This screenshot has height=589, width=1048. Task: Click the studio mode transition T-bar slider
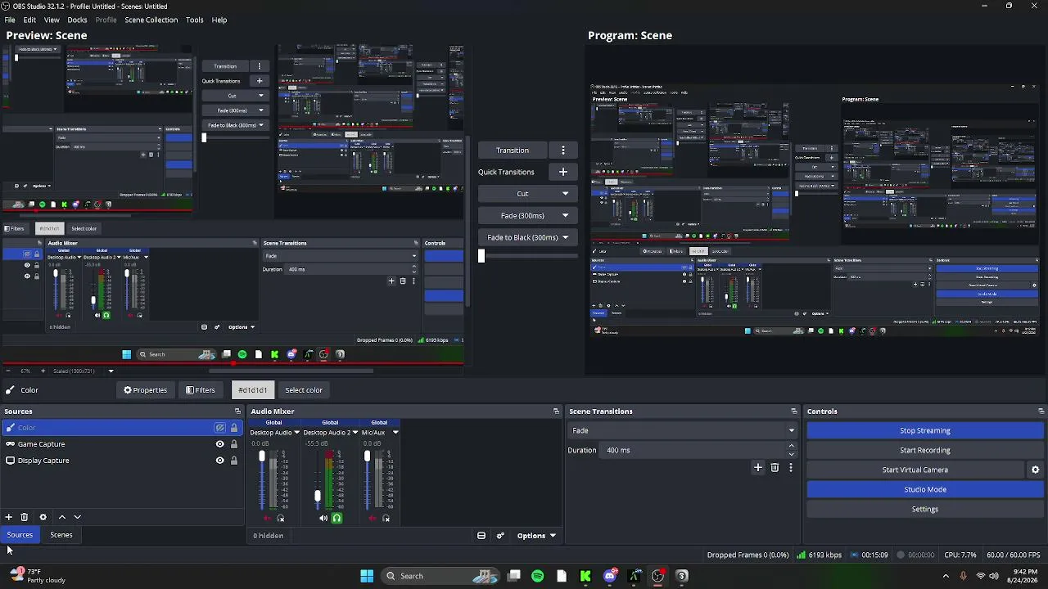(481, 256)
